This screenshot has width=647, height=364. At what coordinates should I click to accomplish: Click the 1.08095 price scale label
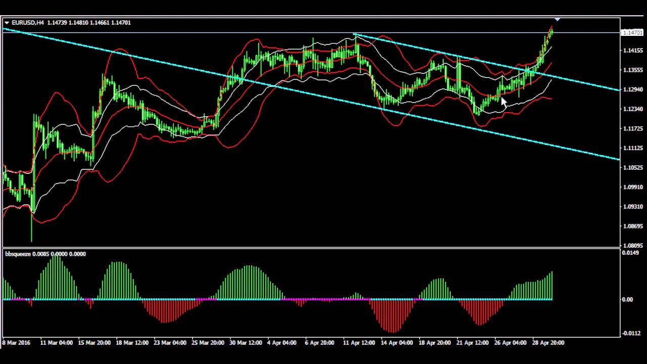(632, 246)
